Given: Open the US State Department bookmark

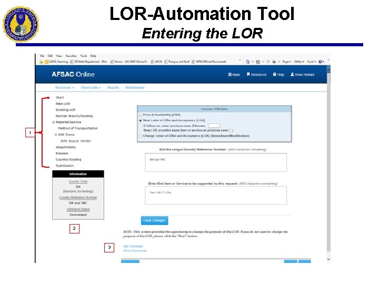Looking at the screenshot, I should click(89, 62).
